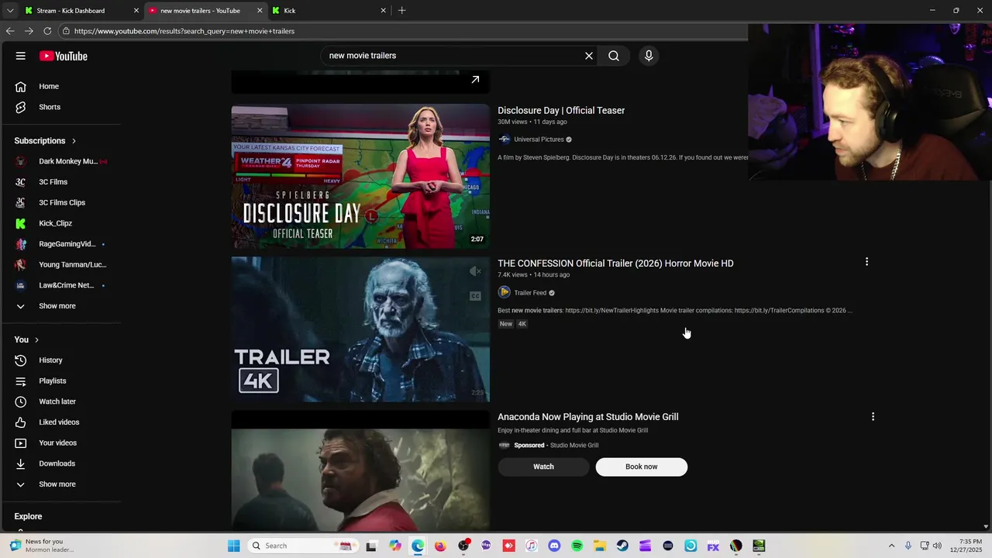Open the browser tab list dropdown
This screenshot has width=992, height=558.
10,11
